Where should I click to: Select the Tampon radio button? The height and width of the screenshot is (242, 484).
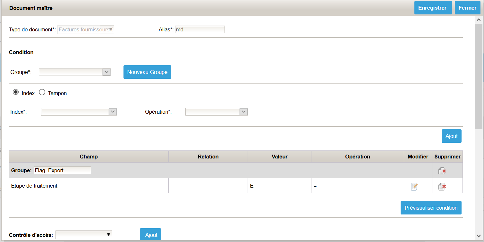coord(42,93)
